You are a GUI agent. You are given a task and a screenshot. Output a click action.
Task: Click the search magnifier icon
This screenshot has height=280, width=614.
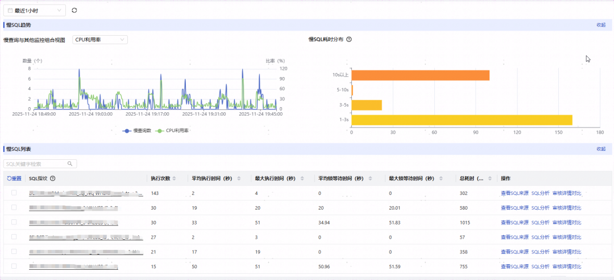point(70,164)
